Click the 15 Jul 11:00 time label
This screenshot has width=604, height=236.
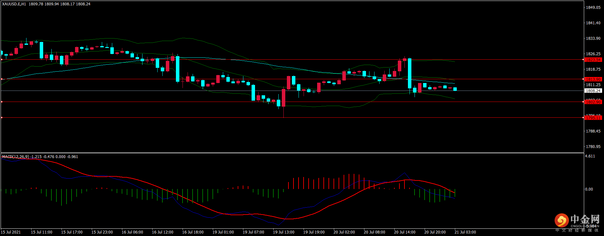point(42,232)
